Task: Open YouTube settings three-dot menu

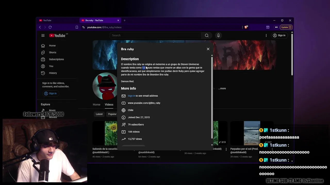Action: point(266,35)
